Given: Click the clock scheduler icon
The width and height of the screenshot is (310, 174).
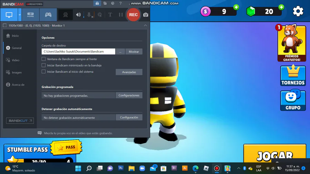Looking at the screenshot, I should [x=113, y=3].
